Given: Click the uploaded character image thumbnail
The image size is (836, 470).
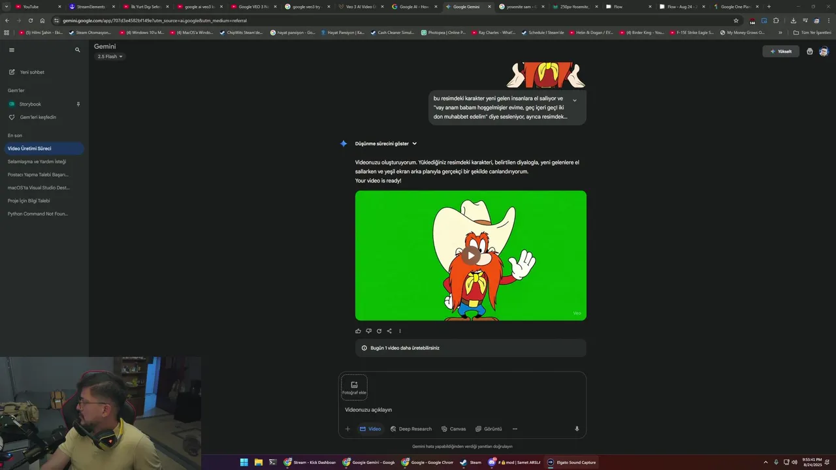Looking at the screenshot, I should tap(545, 74).
